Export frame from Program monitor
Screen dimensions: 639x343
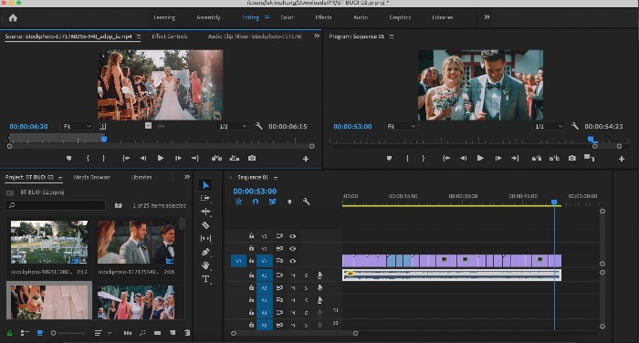[x=572, y=158]
